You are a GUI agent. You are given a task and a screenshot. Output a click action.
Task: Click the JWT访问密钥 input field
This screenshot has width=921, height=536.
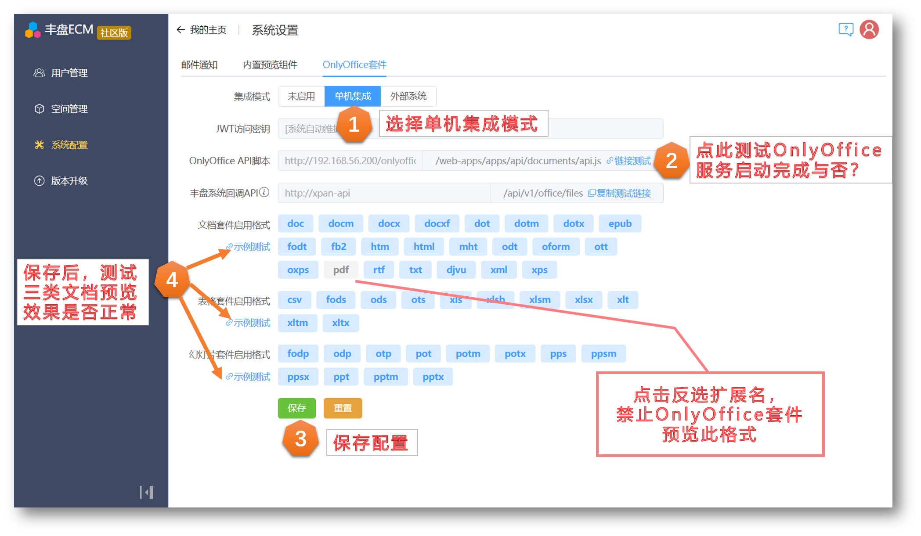(x=470, y=129)
